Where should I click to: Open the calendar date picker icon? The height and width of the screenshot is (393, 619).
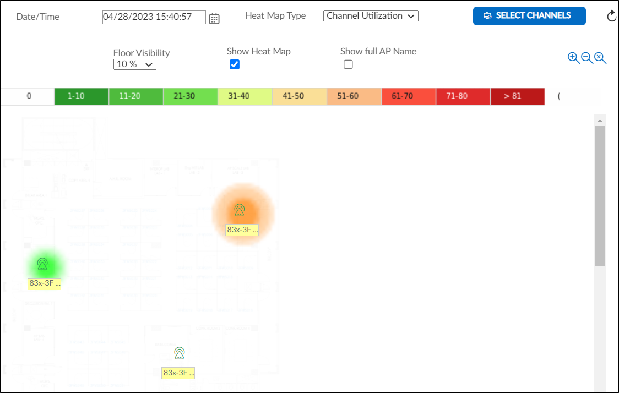pos(214,18)
